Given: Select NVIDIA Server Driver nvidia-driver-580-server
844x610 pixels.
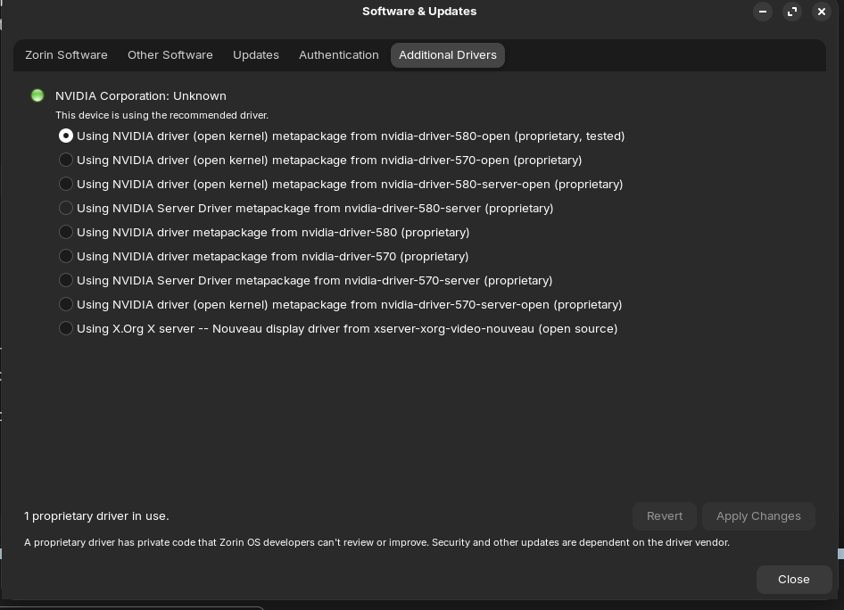Looking at the screenshot, I should coord(66,208).
